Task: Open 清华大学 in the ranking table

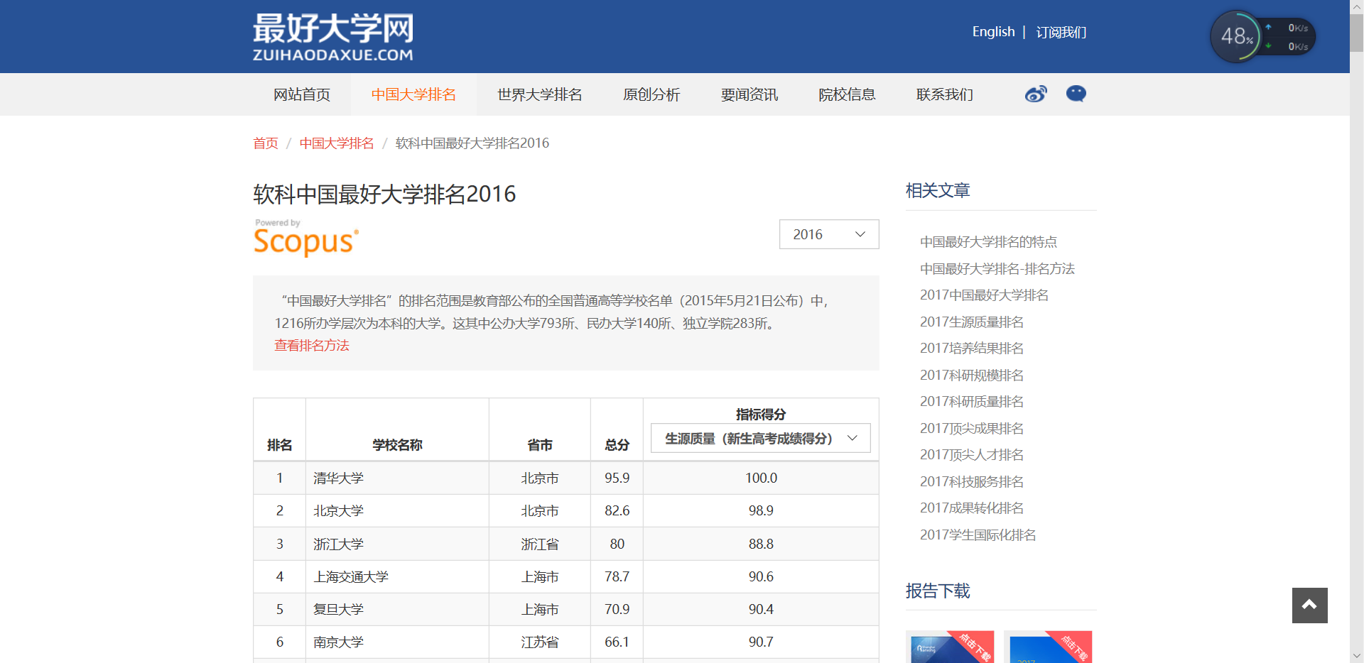Action: [338, 478]
